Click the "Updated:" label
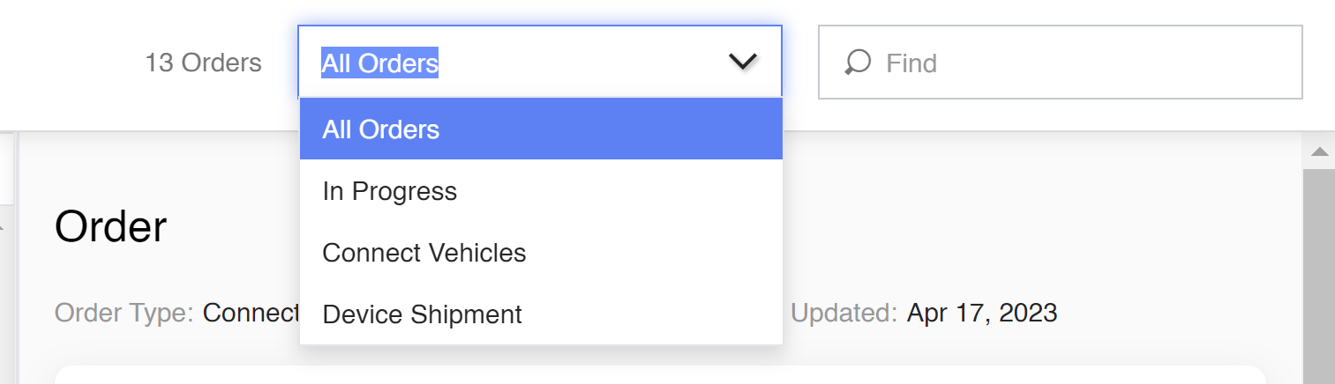 click(x=844, y=313)
